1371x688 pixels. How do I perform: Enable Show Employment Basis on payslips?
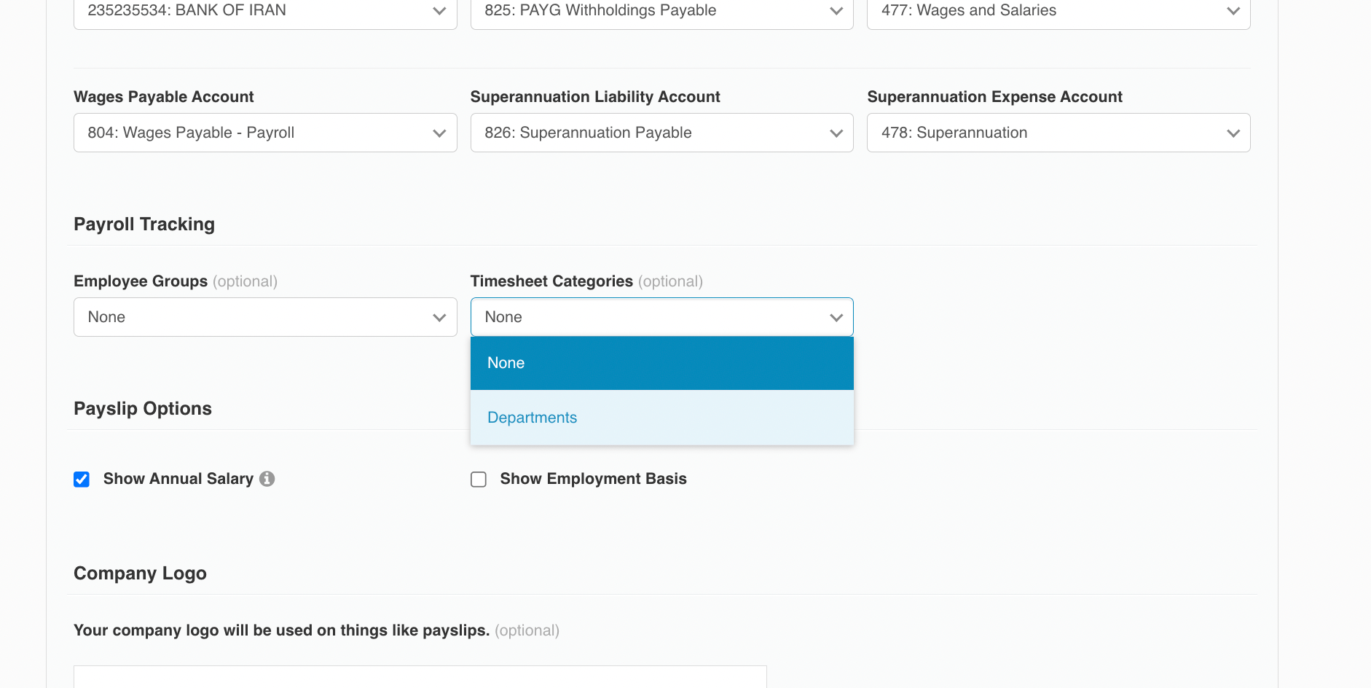(479, 479)
